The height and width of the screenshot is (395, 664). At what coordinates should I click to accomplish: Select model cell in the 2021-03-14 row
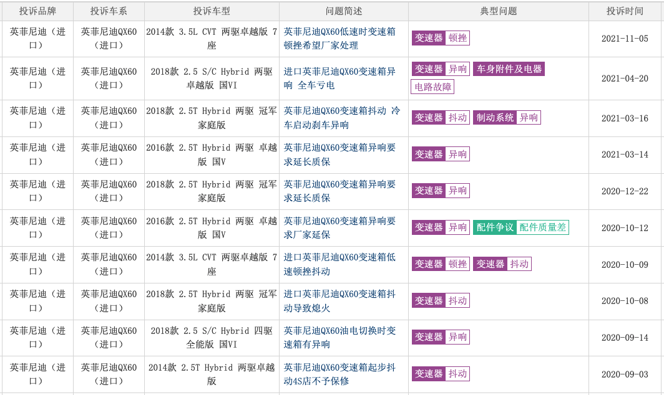212,155
